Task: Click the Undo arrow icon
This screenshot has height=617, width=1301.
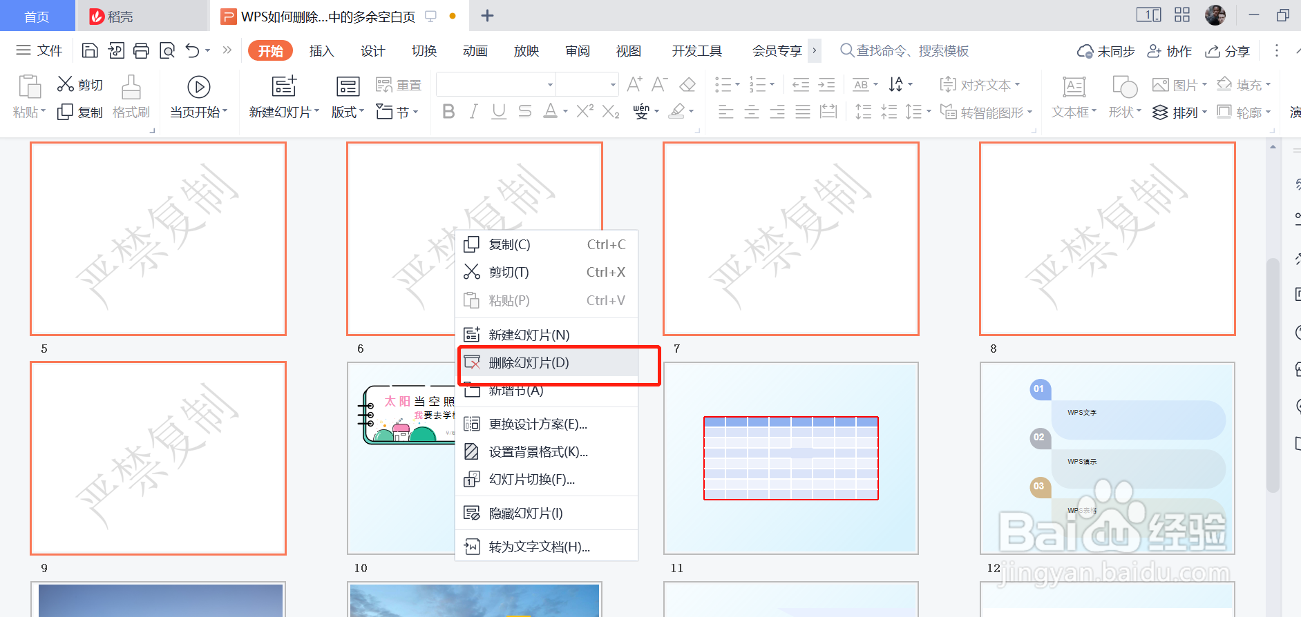Action: (193, 50)
